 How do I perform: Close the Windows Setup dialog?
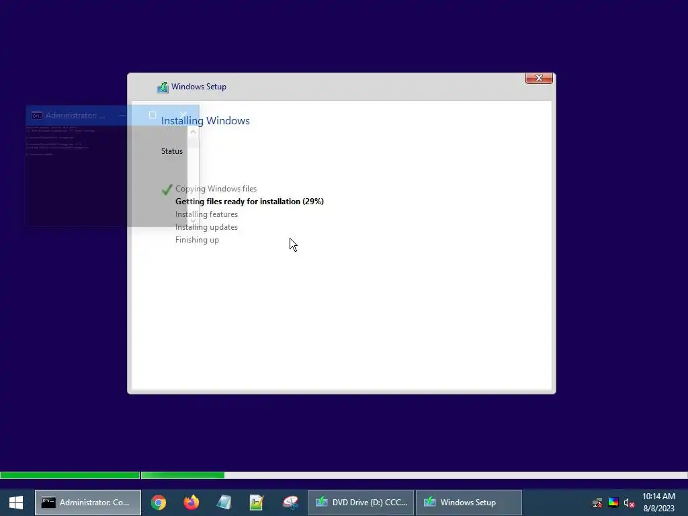click(x=539, y=78)
